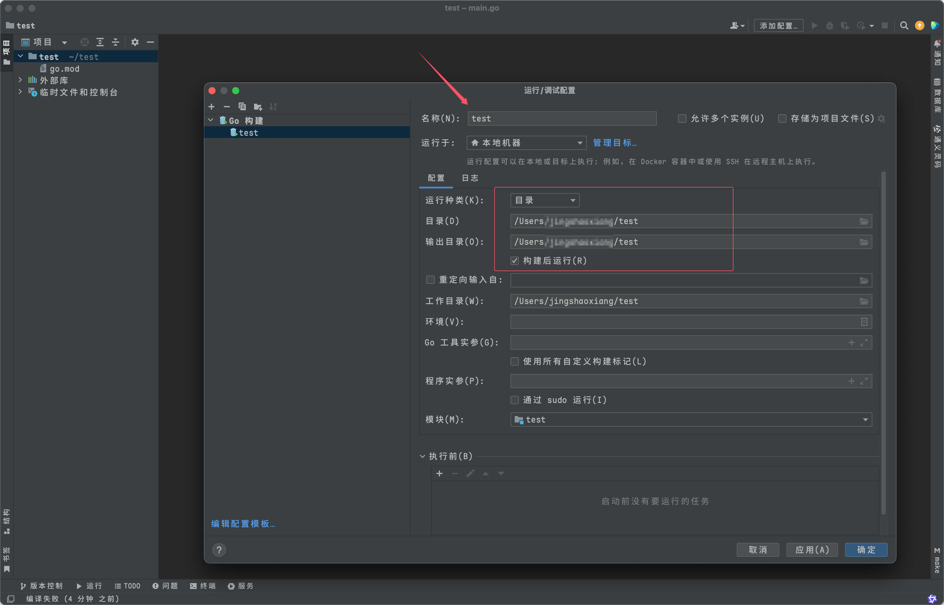Image resolution: width=944 pixels, height=605 pixels.
Task: Collapse test project root in tree
Action: coord(20,57)
